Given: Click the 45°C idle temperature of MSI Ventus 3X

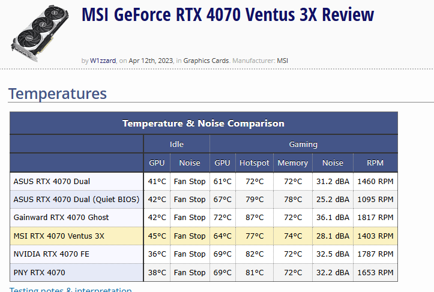Looking at the screenshot, I should click(157, 236).
